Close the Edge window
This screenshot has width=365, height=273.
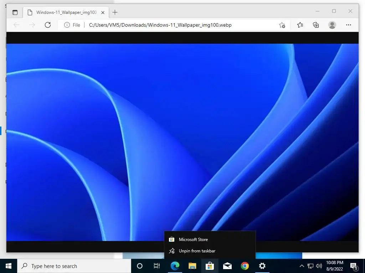(x=350, y=11)
